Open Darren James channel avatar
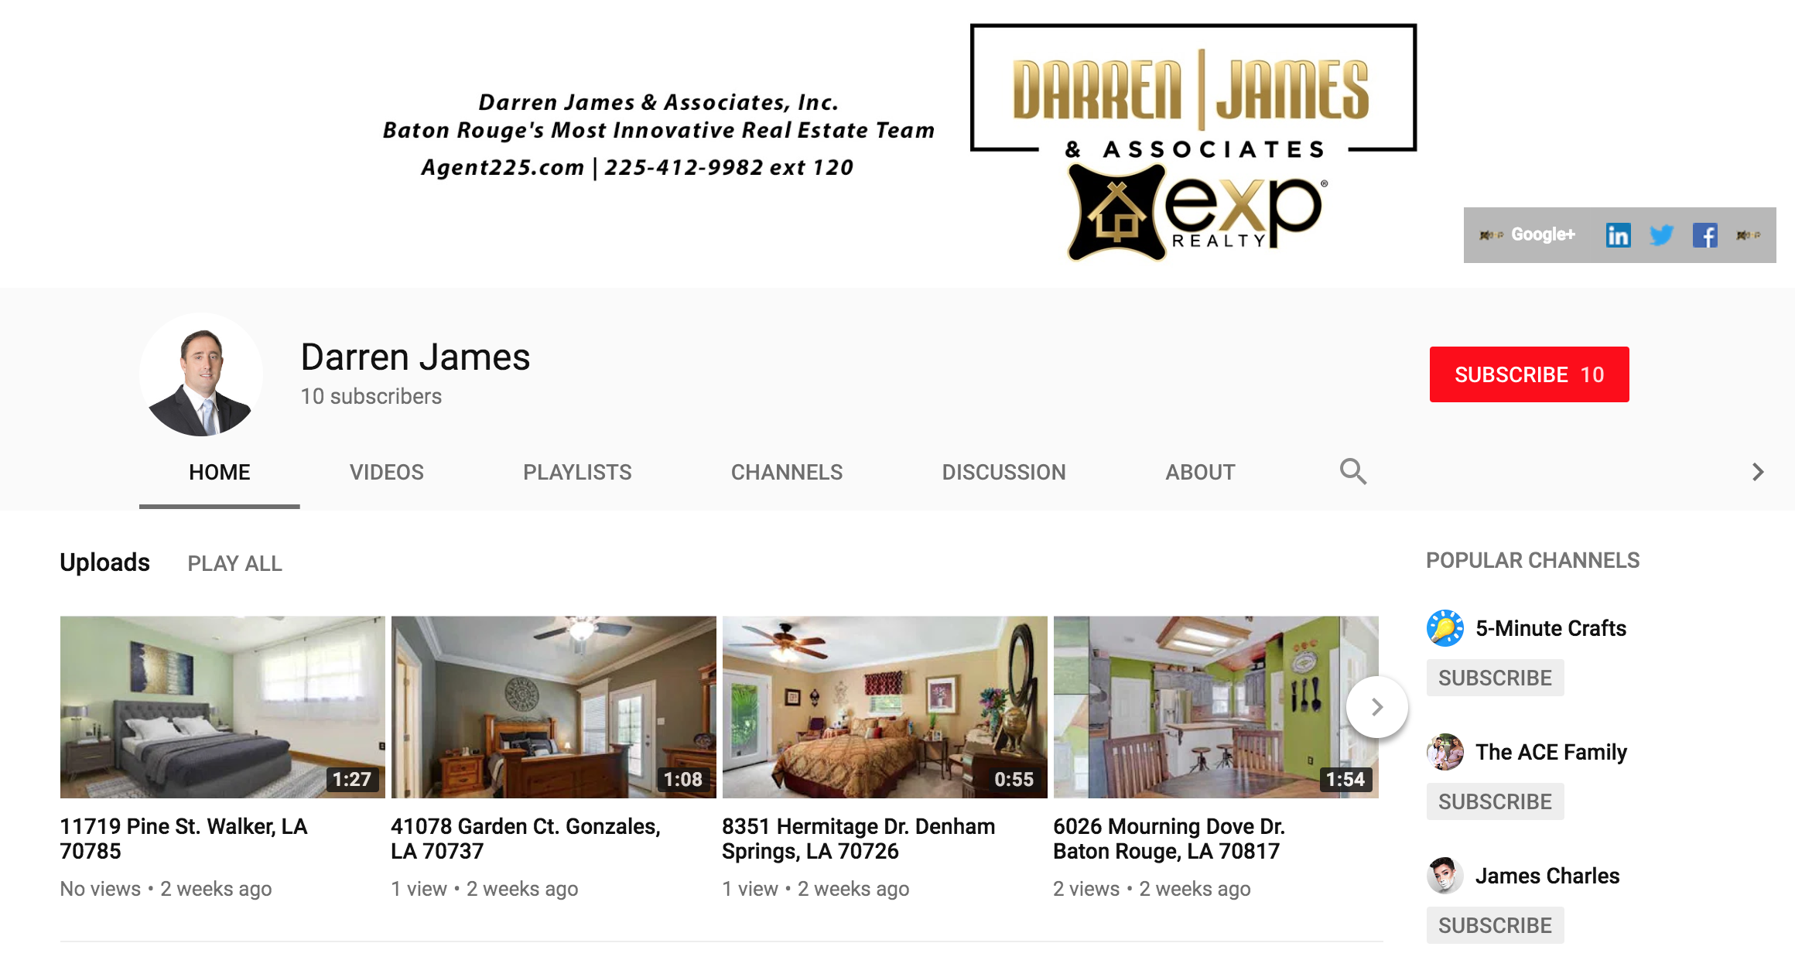1795x967 pixels. pos(201,374)
